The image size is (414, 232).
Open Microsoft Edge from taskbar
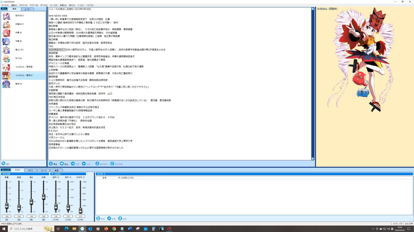click(66, 229)
